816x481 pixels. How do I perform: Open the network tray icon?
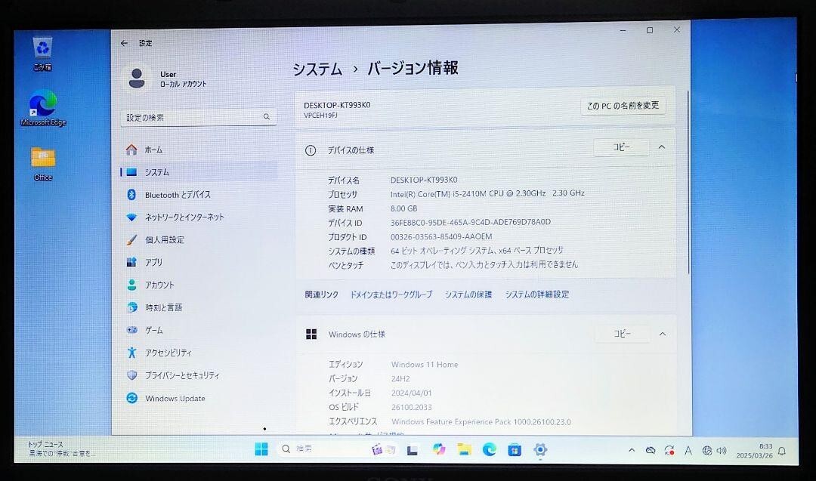[706, 451]
